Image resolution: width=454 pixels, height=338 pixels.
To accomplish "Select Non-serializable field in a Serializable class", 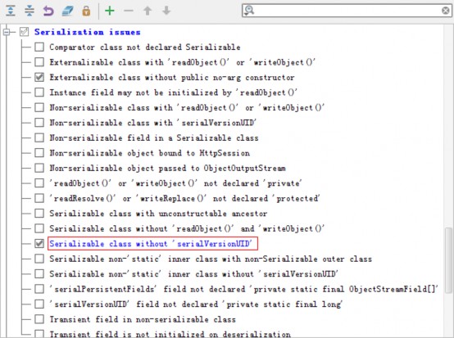I will [154, 137].
